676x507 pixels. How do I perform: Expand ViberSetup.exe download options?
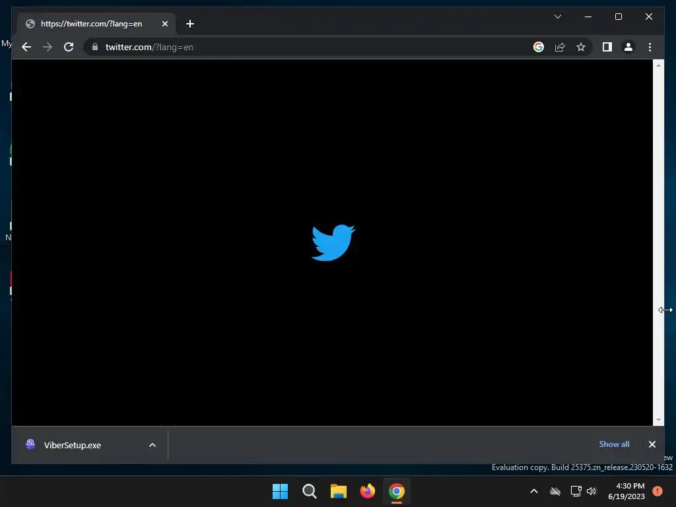click(x=152, y=445)
